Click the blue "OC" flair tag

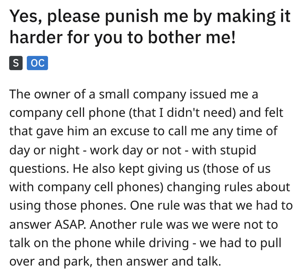click(x=37, y=63)
